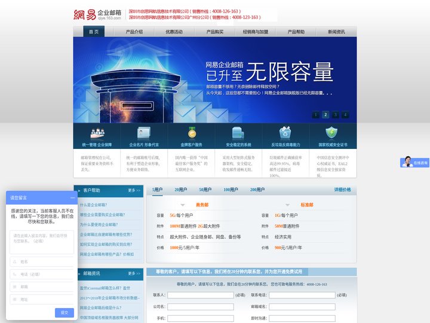430x323 pixels.
Task: Open the 什么是企业邮箱? help link
Action: point(94,205)
